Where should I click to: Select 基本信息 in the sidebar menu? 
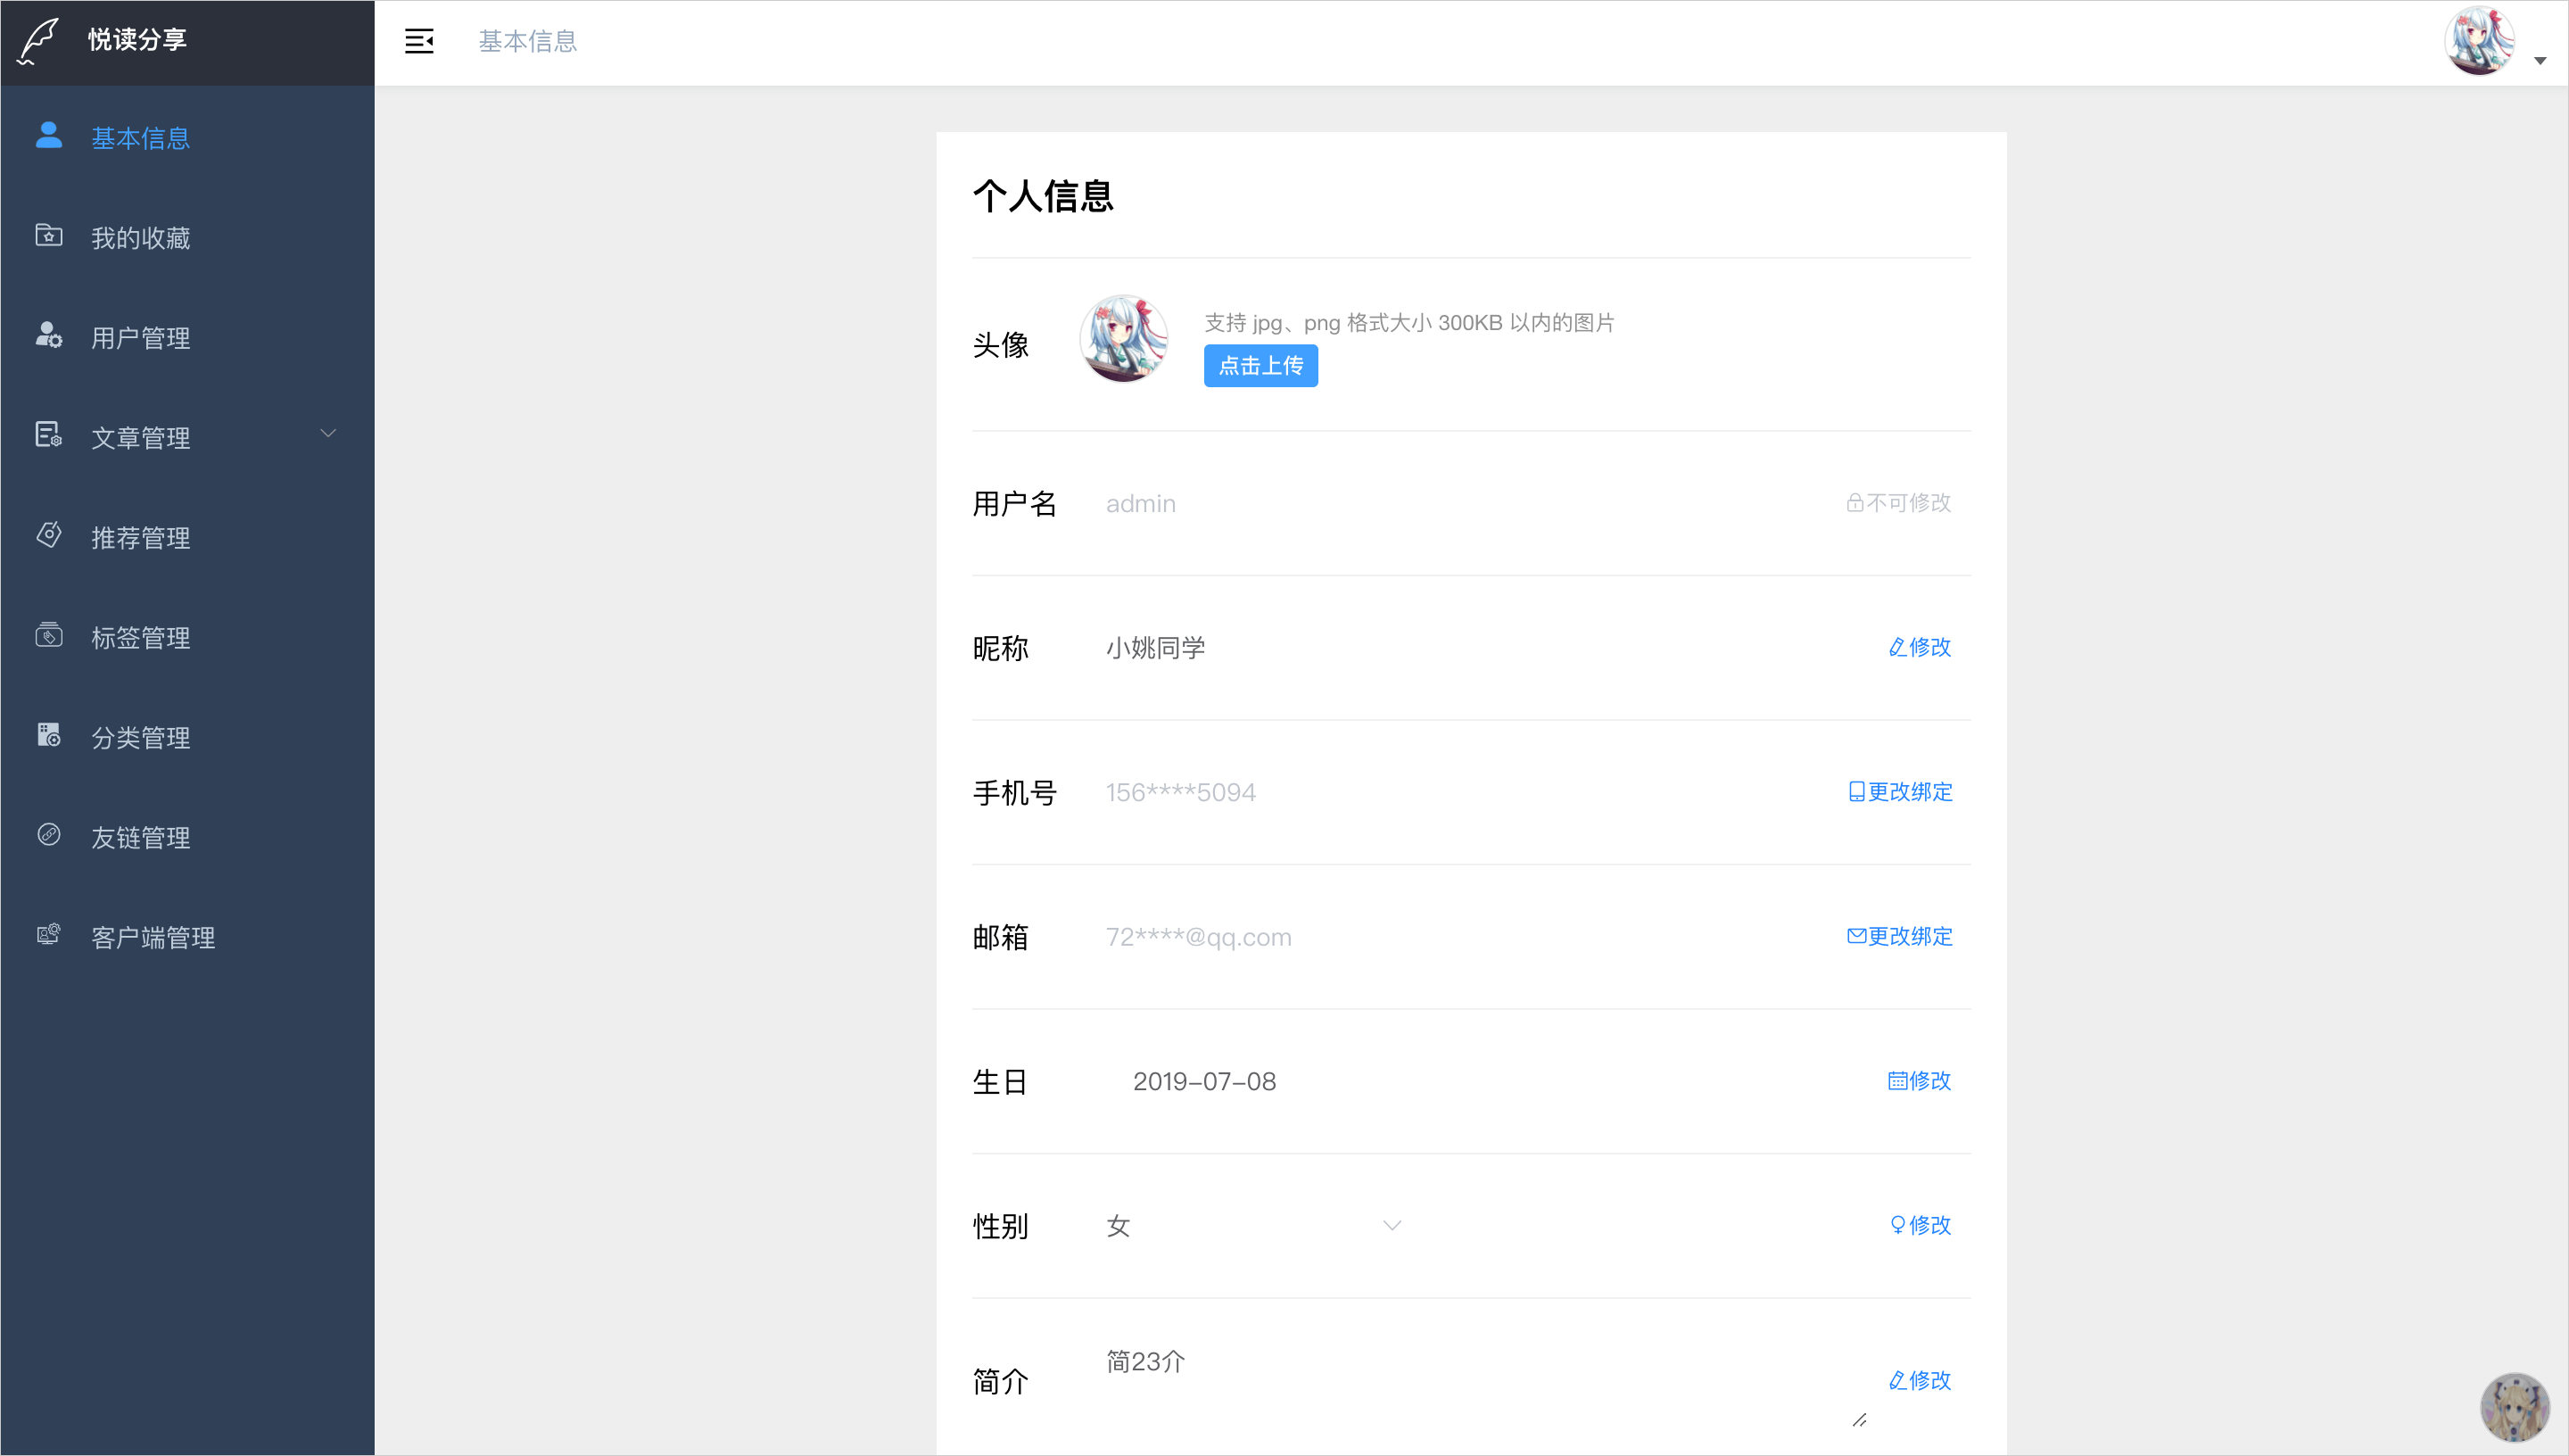point(141,138)
